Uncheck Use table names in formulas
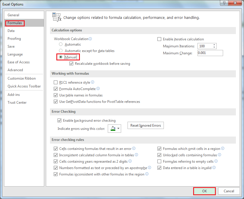Image resolution: width=244 pixels, height=199 pixels. 55,95
